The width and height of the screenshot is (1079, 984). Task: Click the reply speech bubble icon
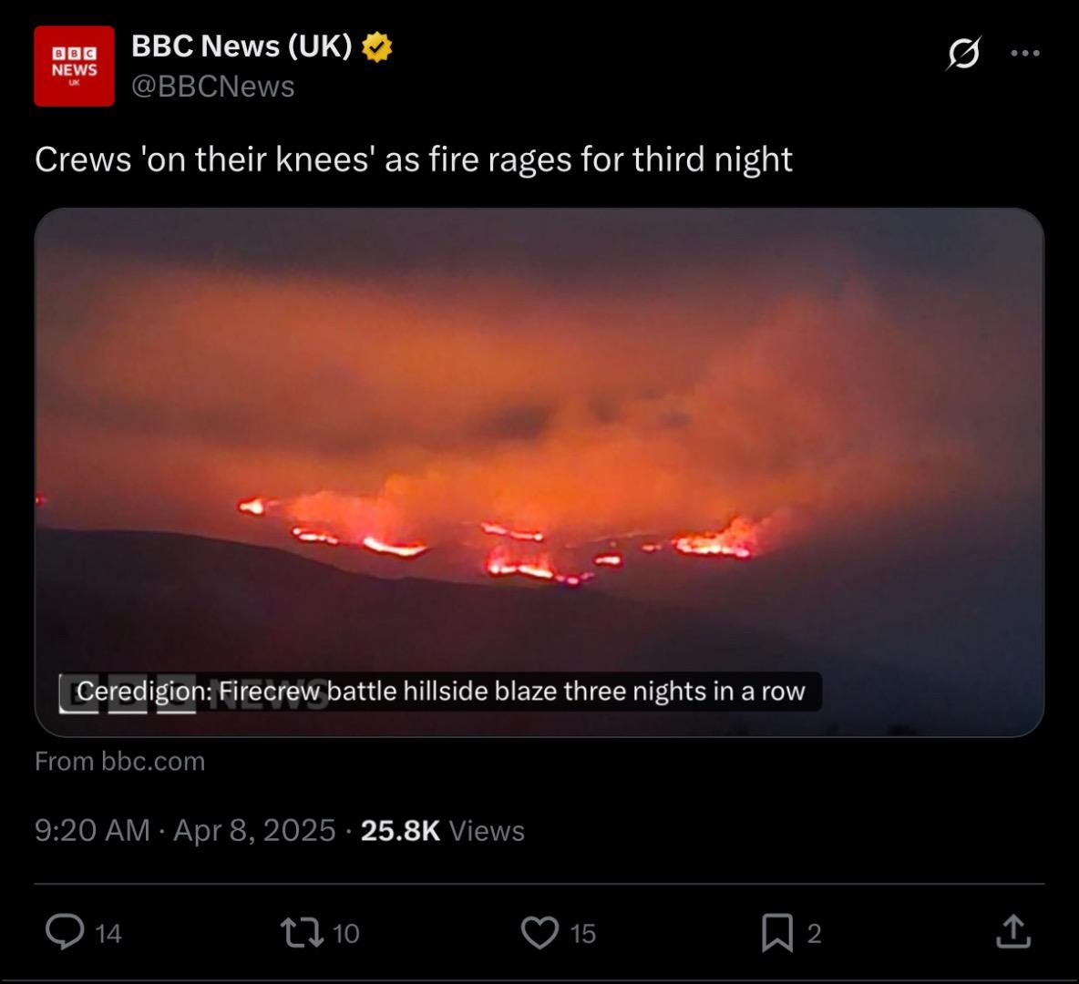click(65, 932)
